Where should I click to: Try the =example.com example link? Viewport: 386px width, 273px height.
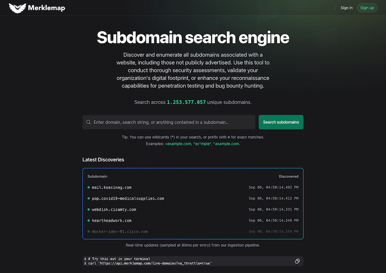178,144
